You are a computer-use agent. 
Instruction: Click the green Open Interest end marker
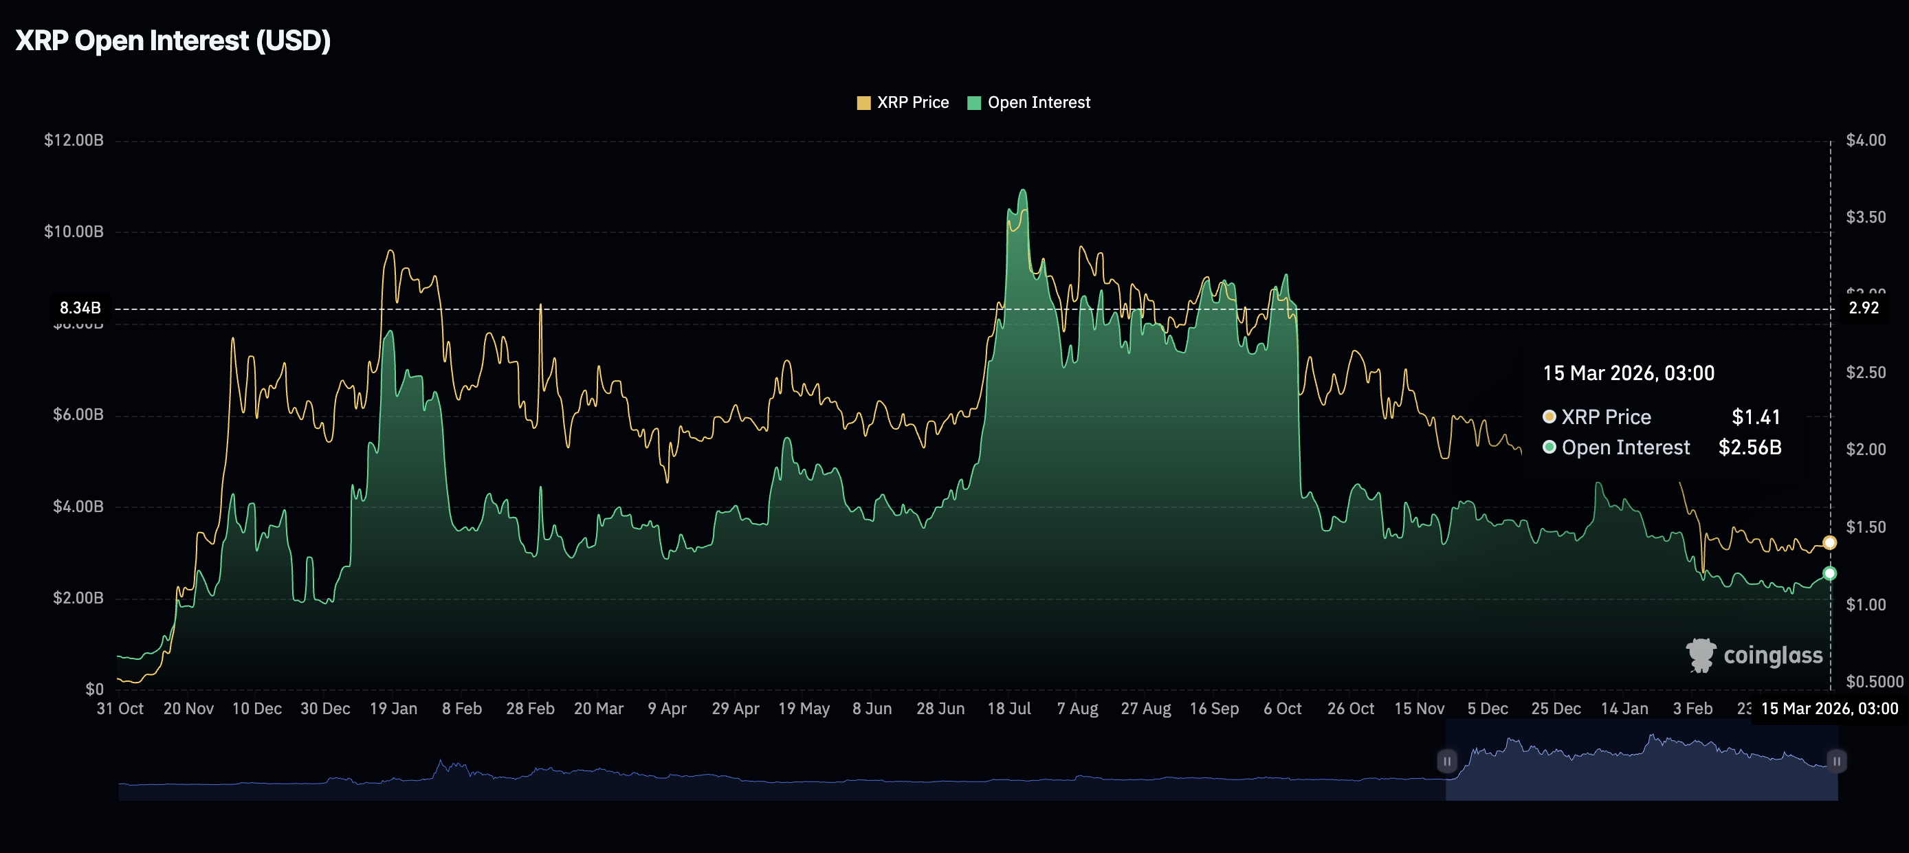pyautogui.click(x=1830, y=573)
